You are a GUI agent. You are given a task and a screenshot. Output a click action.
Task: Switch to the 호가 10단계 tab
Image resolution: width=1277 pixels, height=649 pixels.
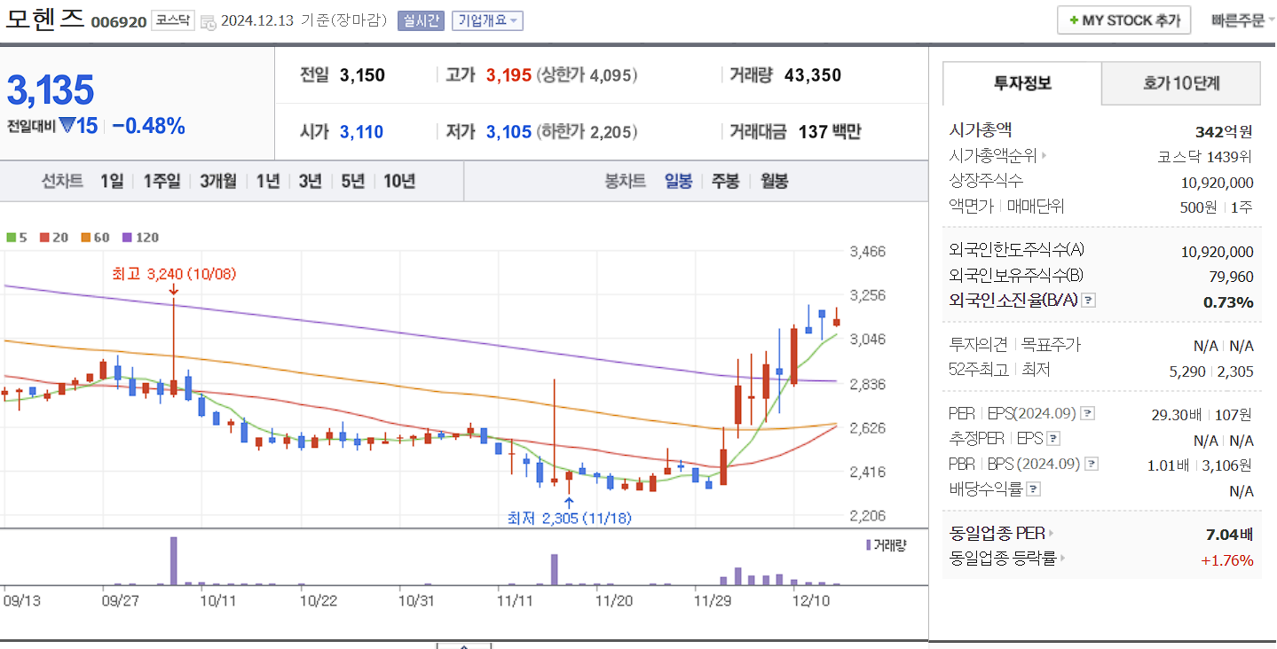point(1180,82)
